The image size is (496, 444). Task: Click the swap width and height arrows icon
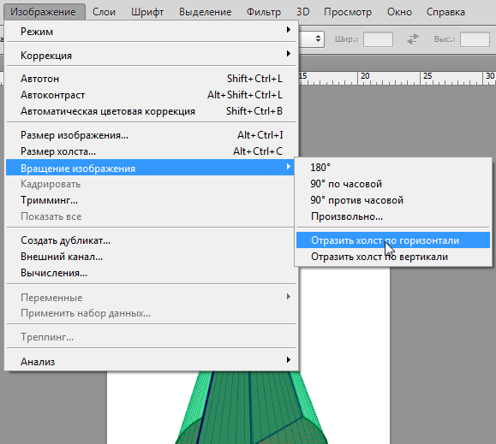pos(413,39)
